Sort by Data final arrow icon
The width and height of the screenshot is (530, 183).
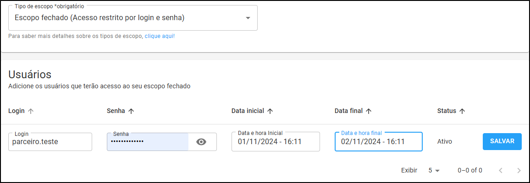[369, 111]
